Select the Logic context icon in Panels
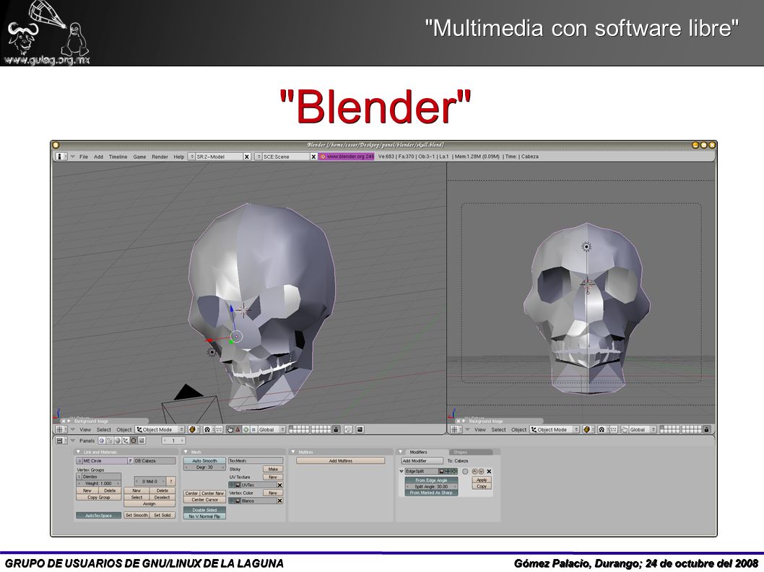The image size is (764, 572). (x=102, y=441)
